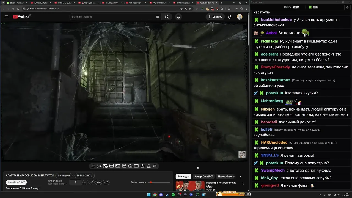Reload the page in browser
The width and height of the screenshot is (352, 198).
click(x=13, y=9)
